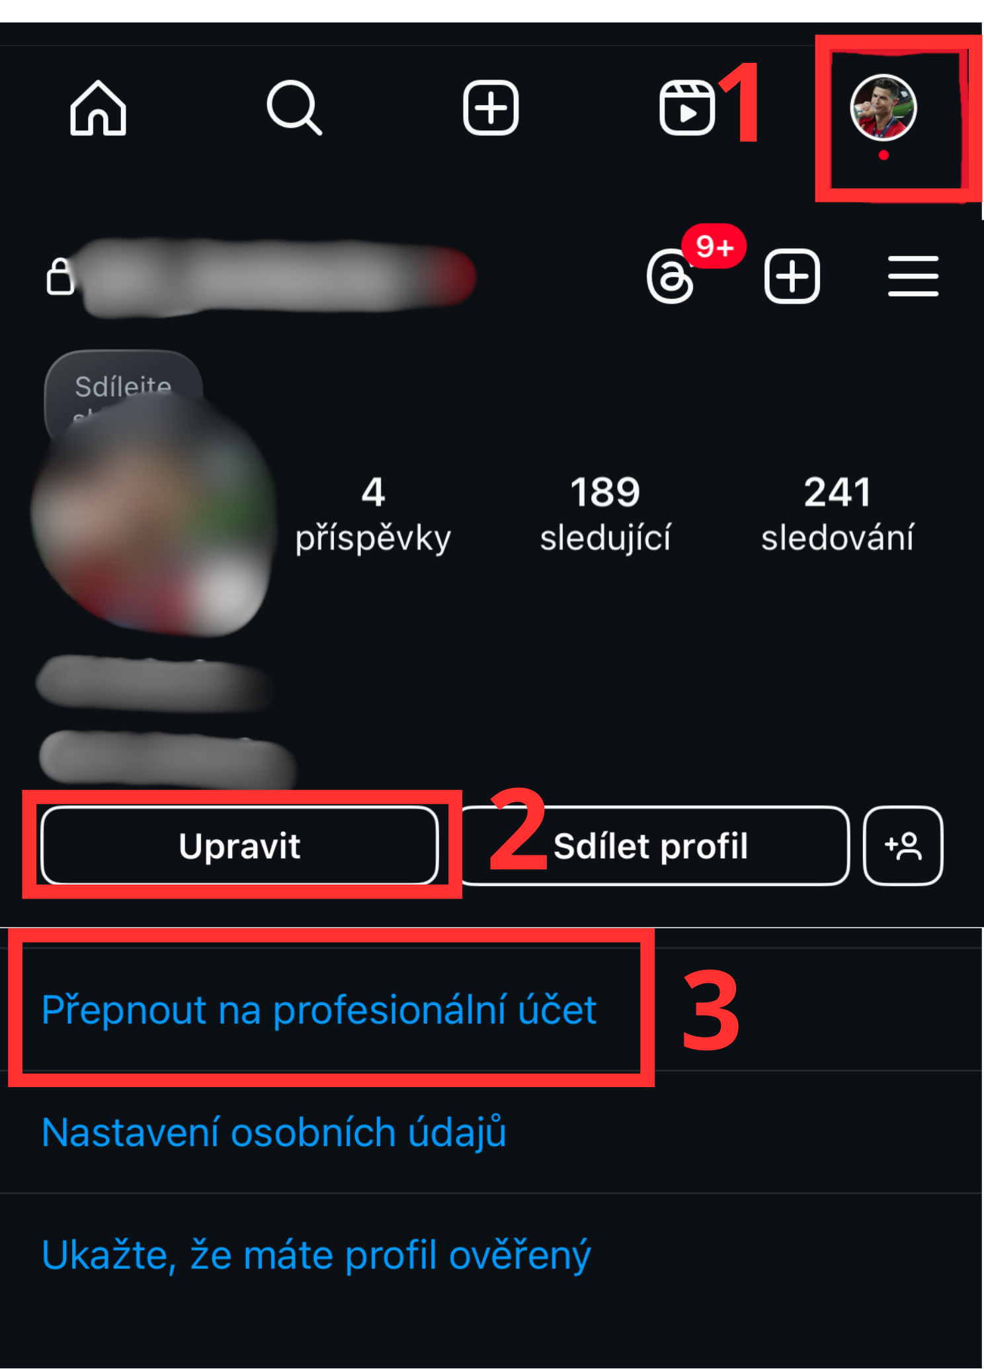984x1369 pixels.
Task: Open Nastavení osobních údajů
Action: click(x=274, y=1132)
